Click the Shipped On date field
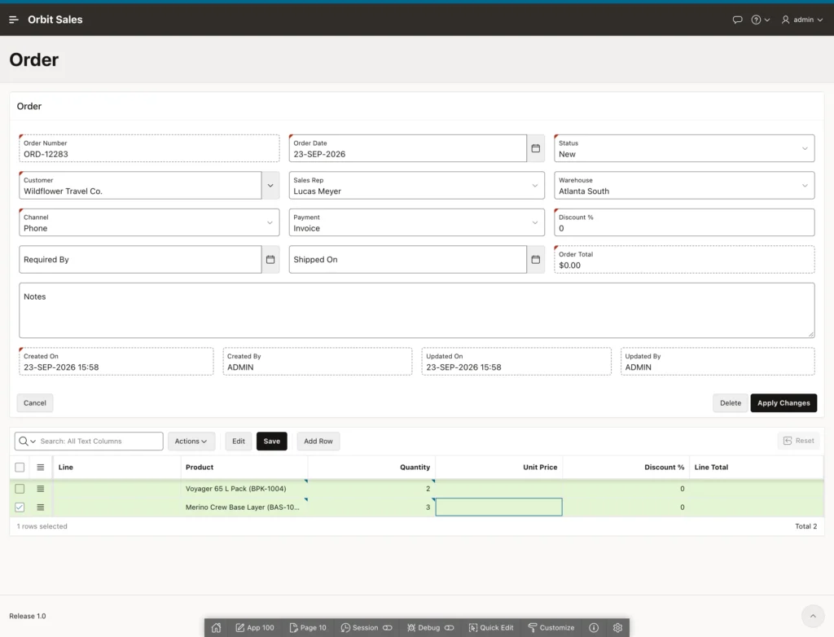The width and height of the screenshot is (834, 637). point(407,260)
